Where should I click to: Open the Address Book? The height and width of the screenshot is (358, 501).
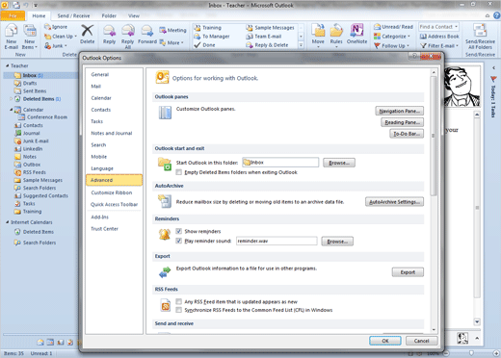coord(439,37)
